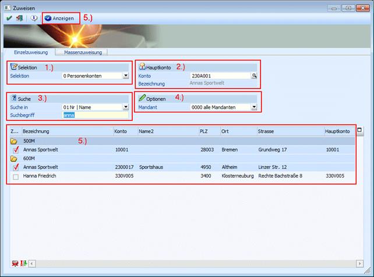The width and height of the screenshot is (374, 277).
Task: Switch to the Massenzuweisung tab
Action: coord(83,52)
